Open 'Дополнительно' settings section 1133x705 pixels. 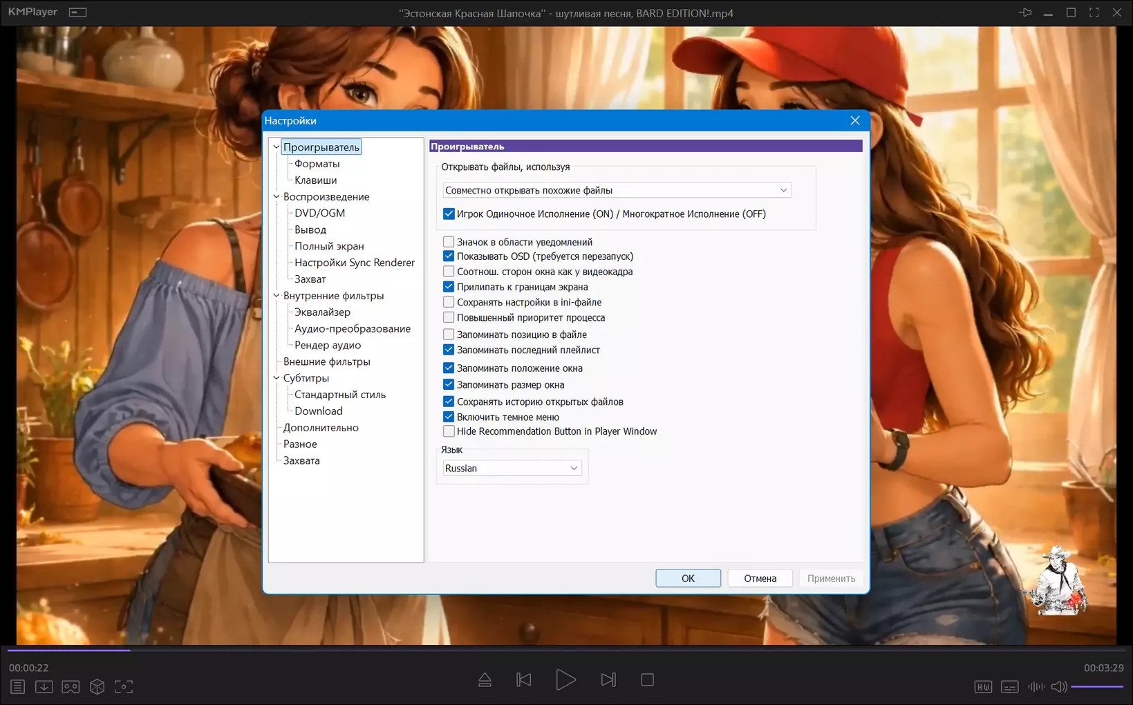click(x=321, y=428)
